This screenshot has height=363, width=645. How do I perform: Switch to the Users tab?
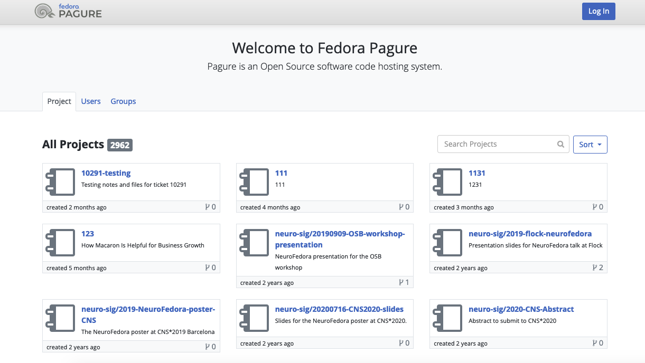click(x=91, y=101)
